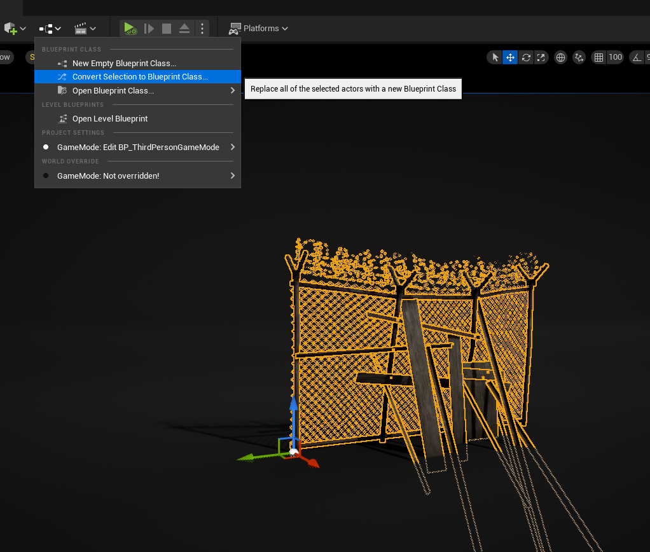Click the grid snap value 100
This screenshot has width=650, height=552.
[x=615, y=57]
